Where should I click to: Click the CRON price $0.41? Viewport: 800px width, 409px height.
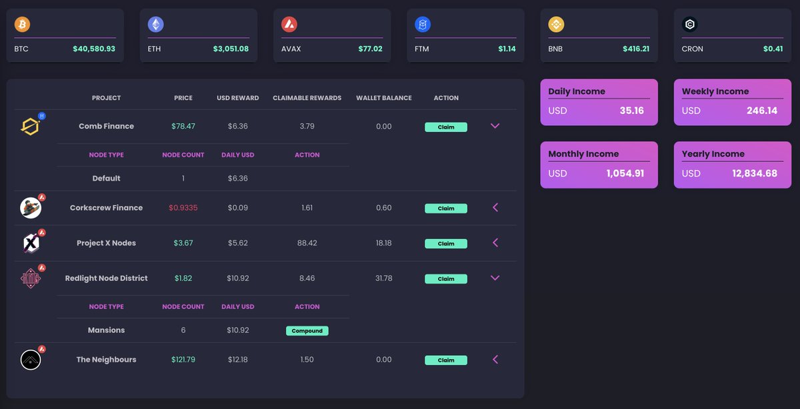773,49
